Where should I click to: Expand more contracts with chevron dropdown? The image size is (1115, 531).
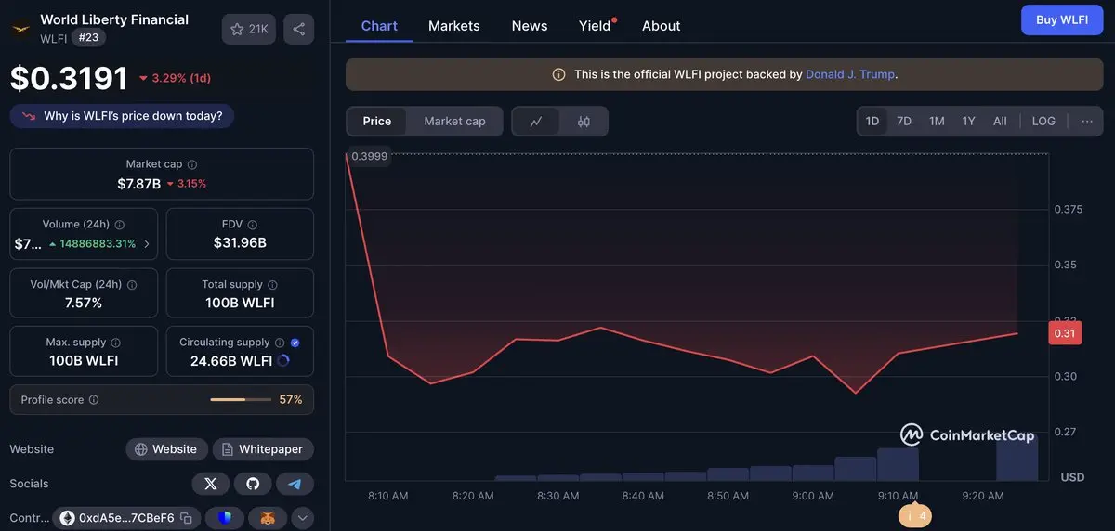click(x=303, y=518)
